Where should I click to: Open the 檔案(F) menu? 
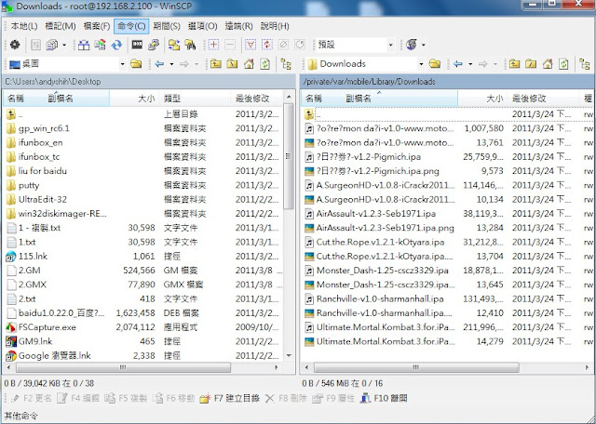click(x=97, y=26)
